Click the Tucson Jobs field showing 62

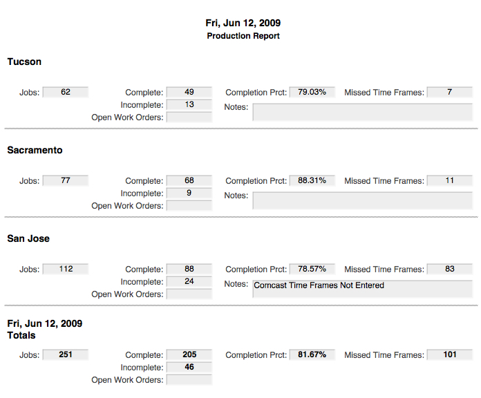click(x=66, y=92)
